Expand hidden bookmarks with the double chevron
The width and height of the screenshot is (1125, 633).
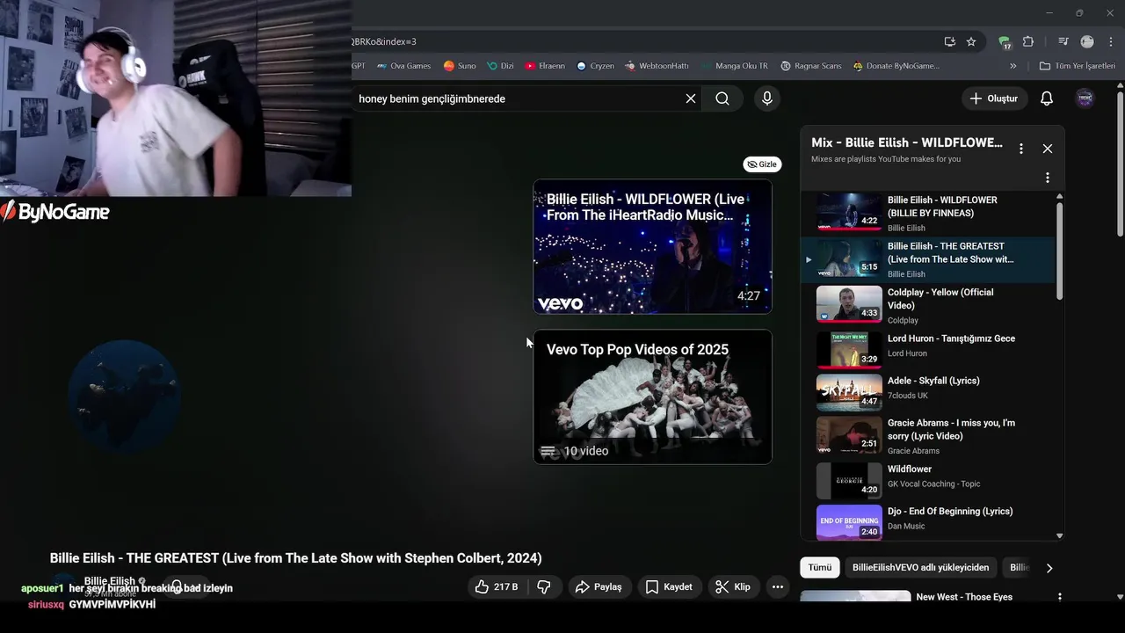(x=1013, y=66)
